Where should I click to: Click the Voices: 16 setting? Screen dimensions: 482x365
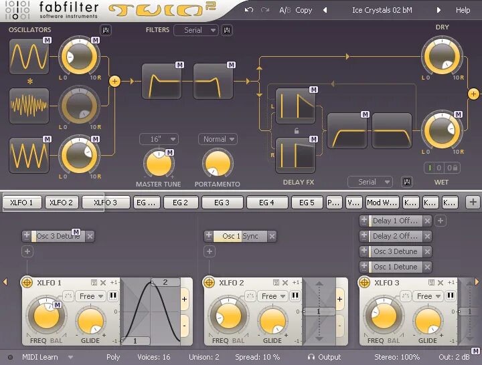[154, 358]
